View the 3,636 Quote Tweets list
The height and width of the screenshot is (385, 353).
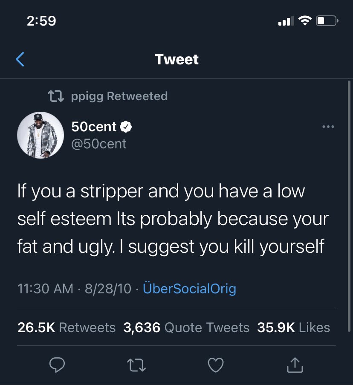click(x=186, y=327)
